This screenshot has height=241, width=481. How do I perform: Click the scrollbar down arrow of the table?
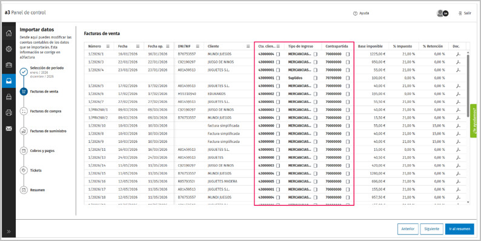click(468, 202)
